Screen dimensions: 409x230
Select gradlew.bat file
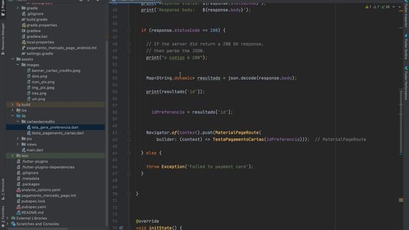[x=37, y=36]
